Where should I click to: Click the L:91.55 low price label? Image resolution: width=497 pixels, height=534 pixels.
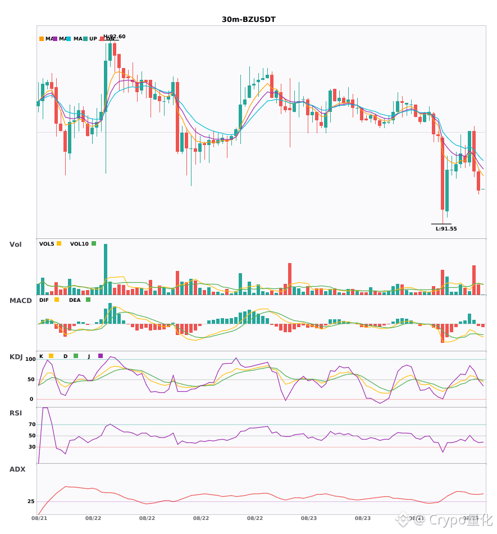pyautogui.click(x=446, y=229)
